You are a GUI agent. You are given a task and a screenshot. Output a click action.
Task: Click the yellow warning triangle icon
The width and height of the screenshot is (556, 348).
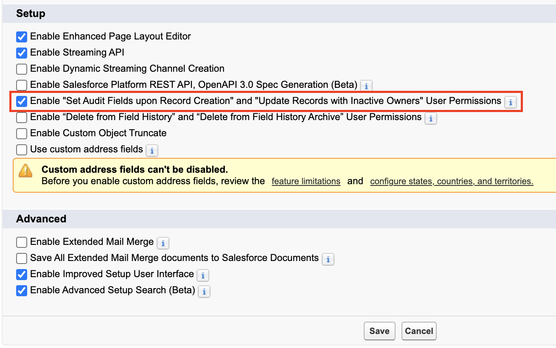tap(26, 171)
